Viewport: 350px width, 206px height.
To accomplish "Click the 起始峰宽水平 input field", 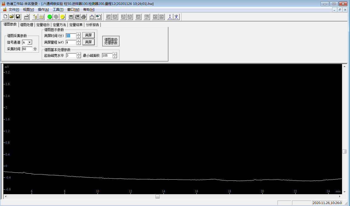I will 71,55.
